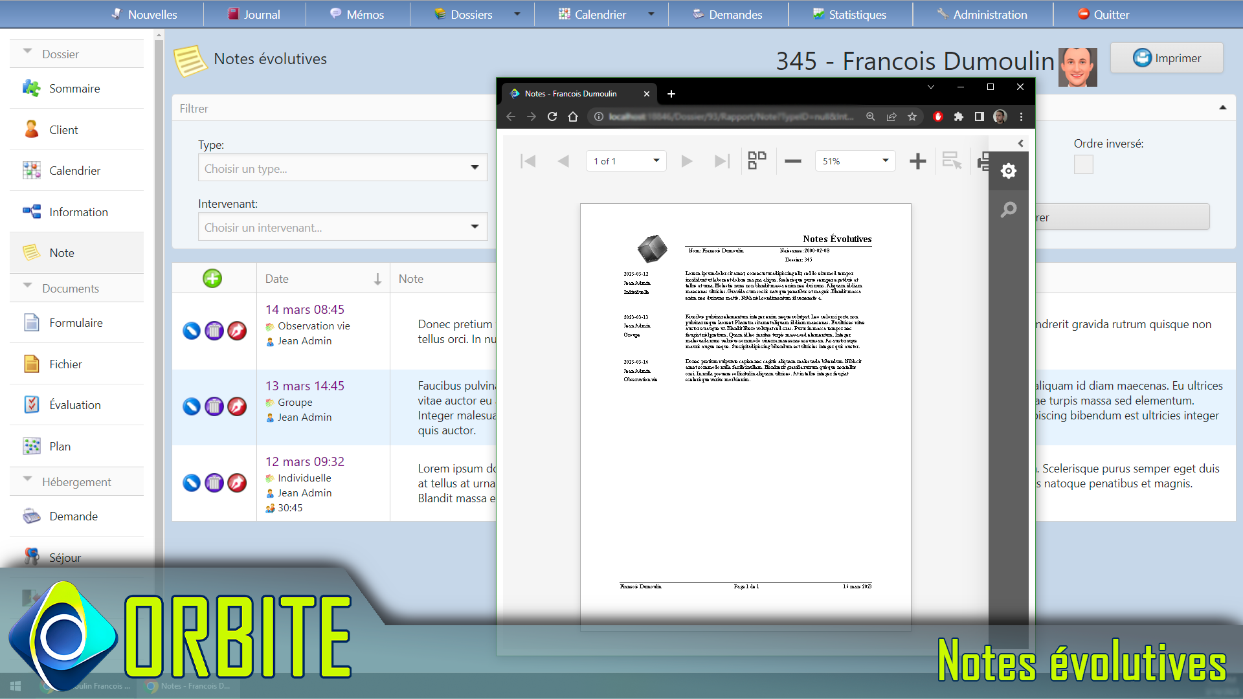Sort notes by Date column
This screenshot has width=1243, height=699.
(323, 278)
